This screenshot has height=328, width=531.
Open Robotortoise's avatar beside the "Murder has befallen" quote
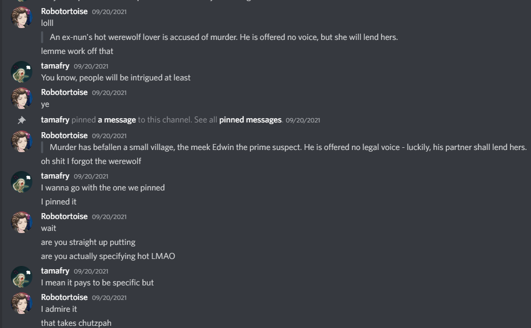pos(22,141)
